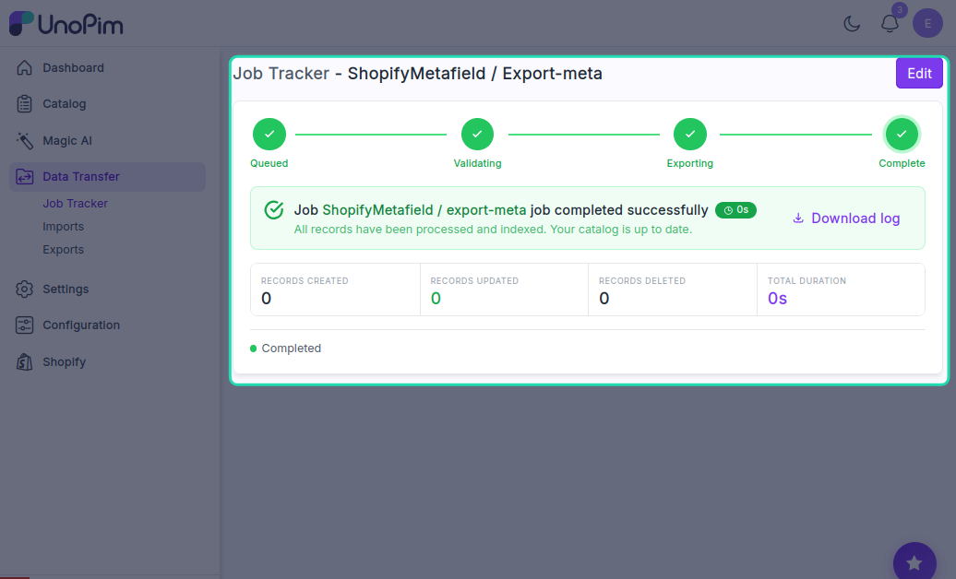Click the success circle-check icon

click(274, 210)
